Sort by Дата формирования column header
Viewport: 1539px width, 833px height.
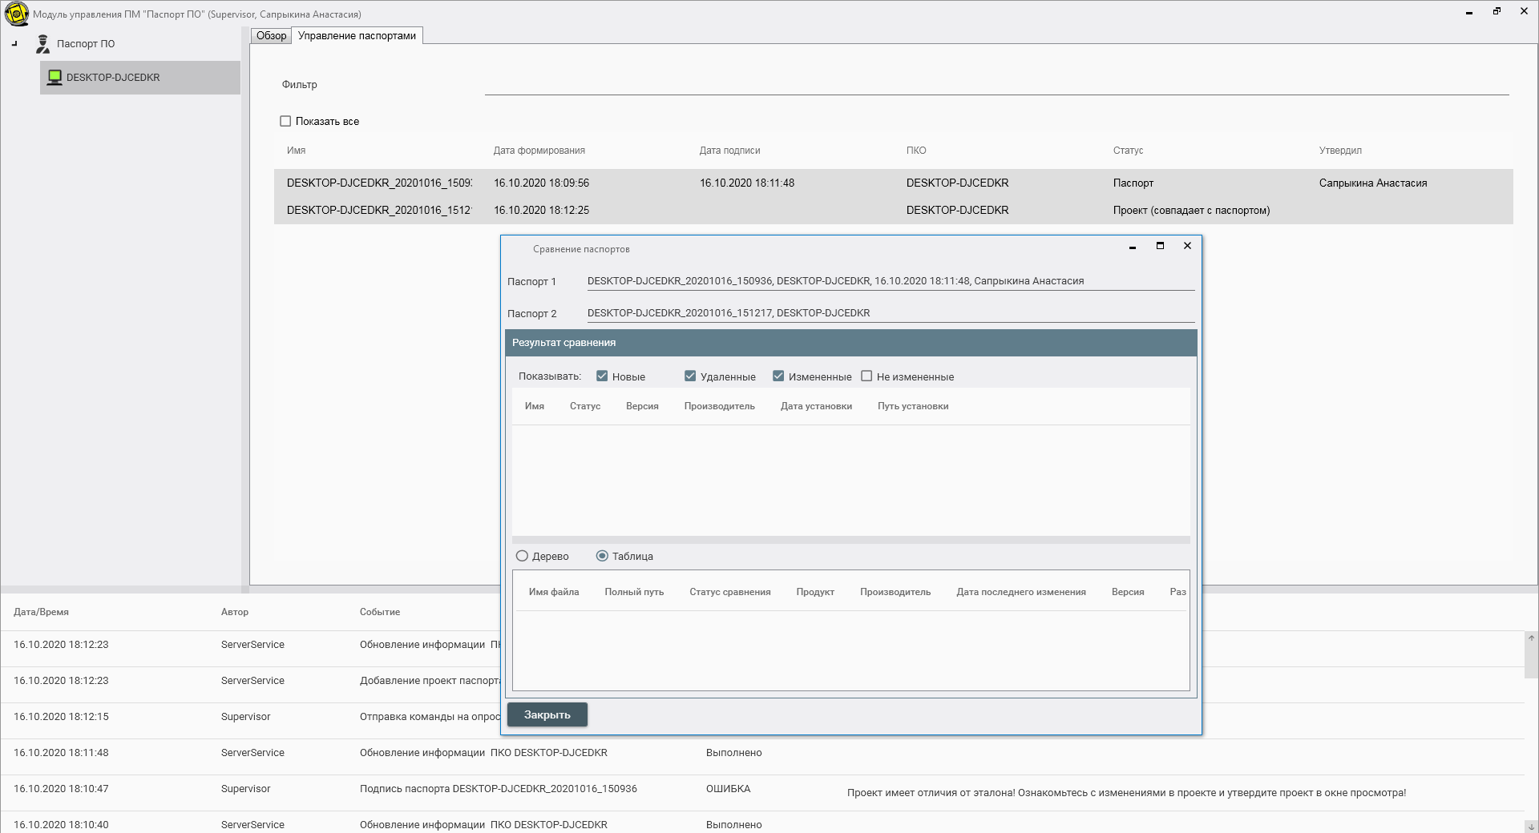(x=539, y=151)
